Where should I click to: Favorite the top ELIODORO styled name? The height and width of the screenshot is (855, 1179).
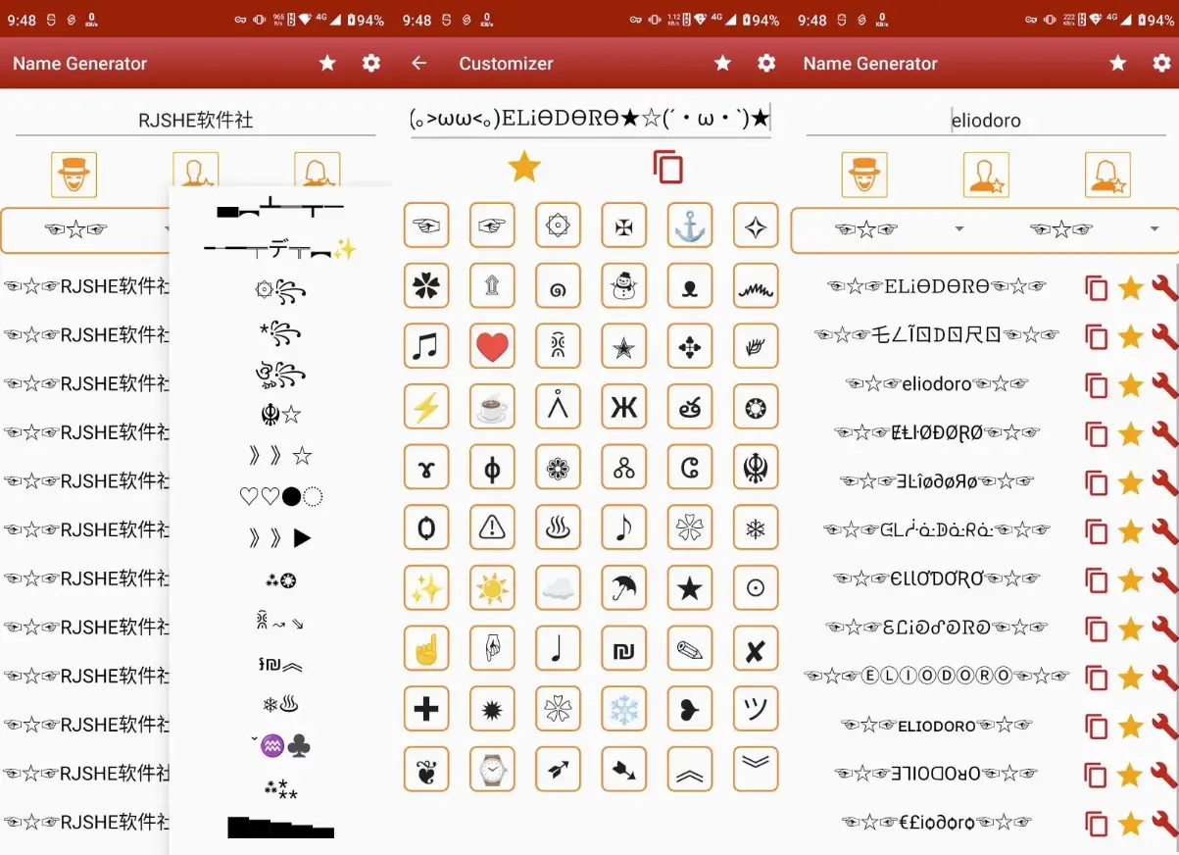click(1129, 287)
